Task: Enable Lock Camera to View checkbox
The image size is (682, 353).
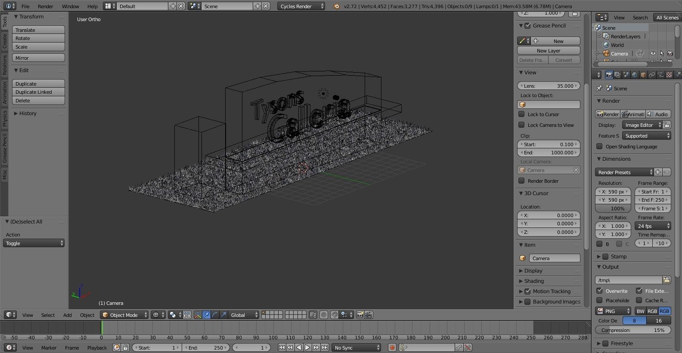Action: 521,125
